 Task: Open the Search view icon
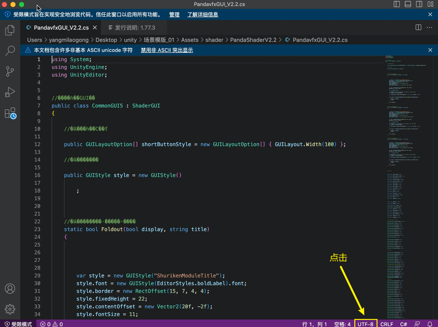[10, 51]
